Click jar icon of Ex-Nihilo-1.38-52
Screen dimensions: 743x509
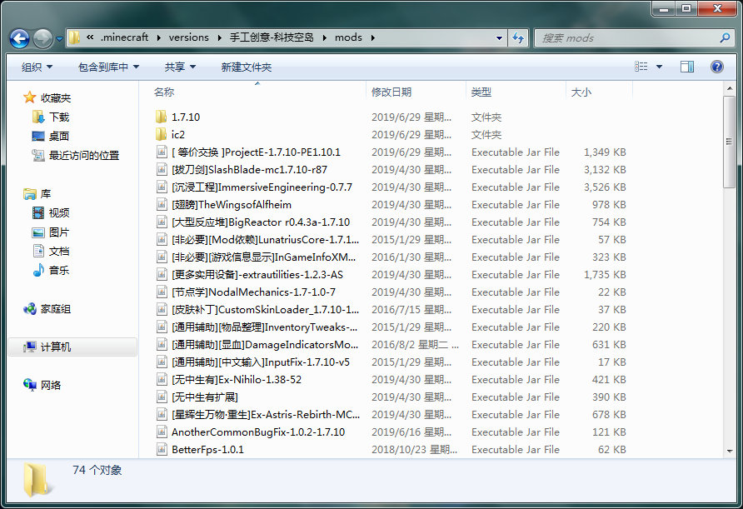[162, 380]
